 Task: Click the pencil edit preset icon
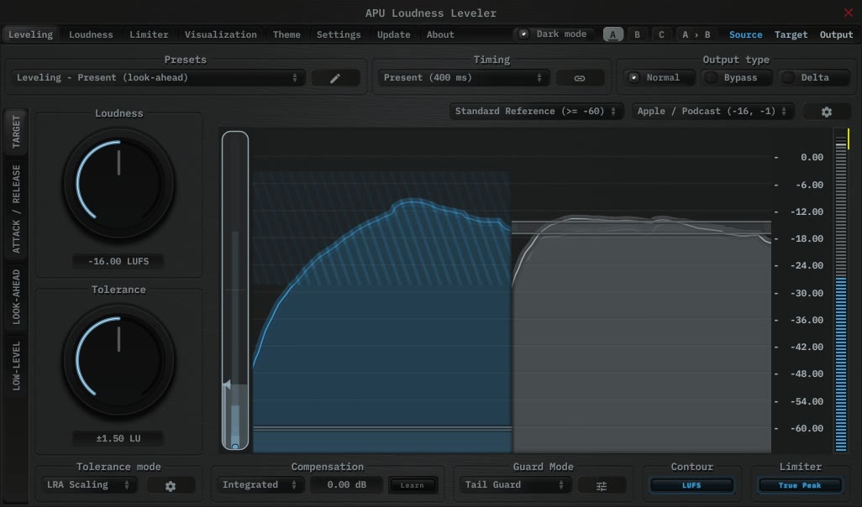(x=335, y=78)
